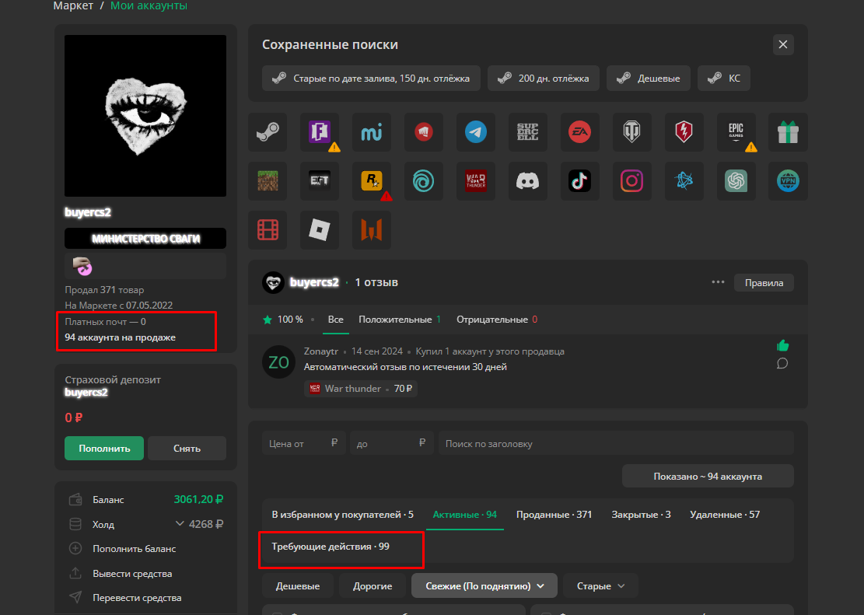Open the Riot Games category
The image size is (864, 615).
click(x=424, y=132)
